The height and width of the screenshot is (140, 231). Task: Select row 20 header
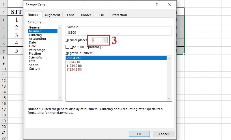3,126
